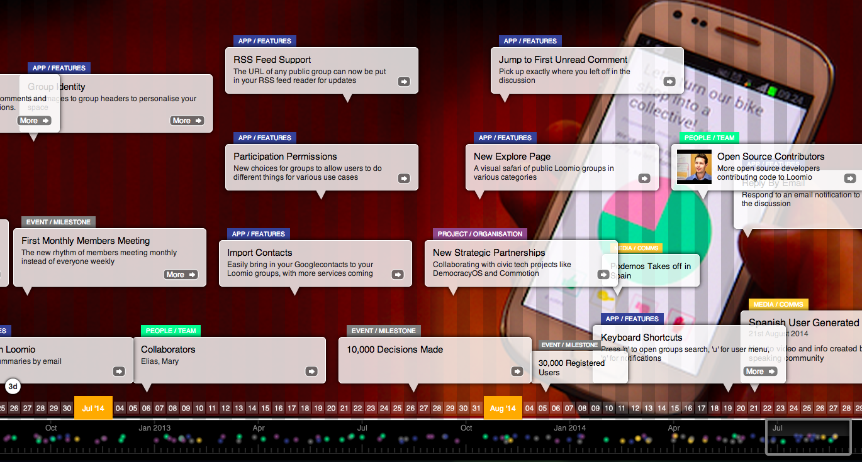Open 10,000 Decisions Made title
This screenshot has width=862, height=462.
point(395,349)
